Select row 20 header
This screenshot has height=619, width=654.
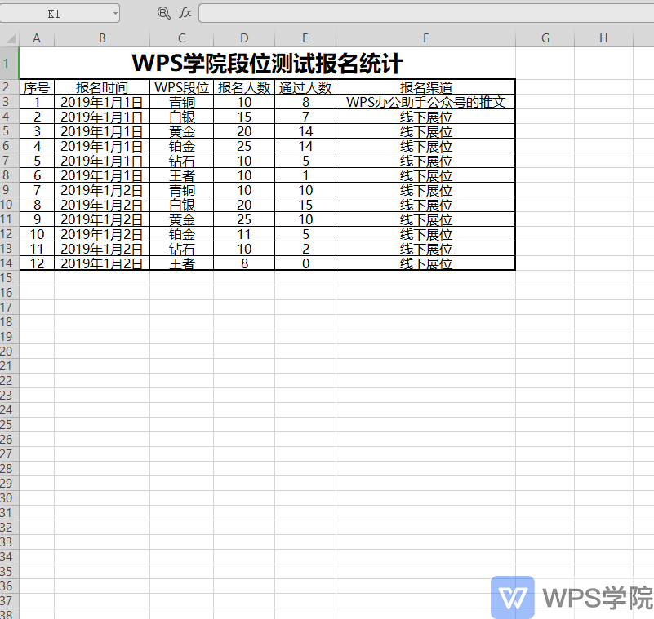point(9,352)
